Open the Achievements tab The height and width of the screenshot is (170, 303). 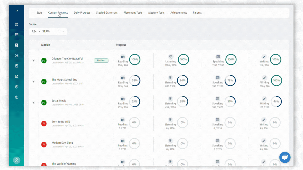pos(179,13)
